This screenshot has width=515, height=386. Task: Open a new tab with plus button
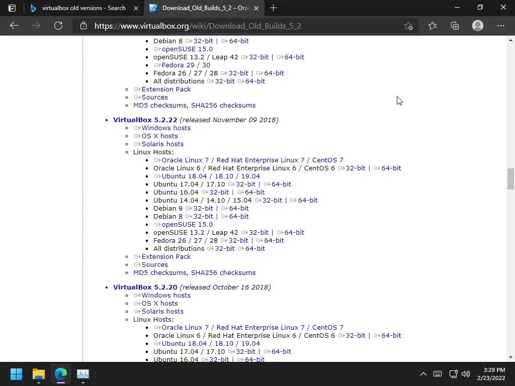coord(273,8)
